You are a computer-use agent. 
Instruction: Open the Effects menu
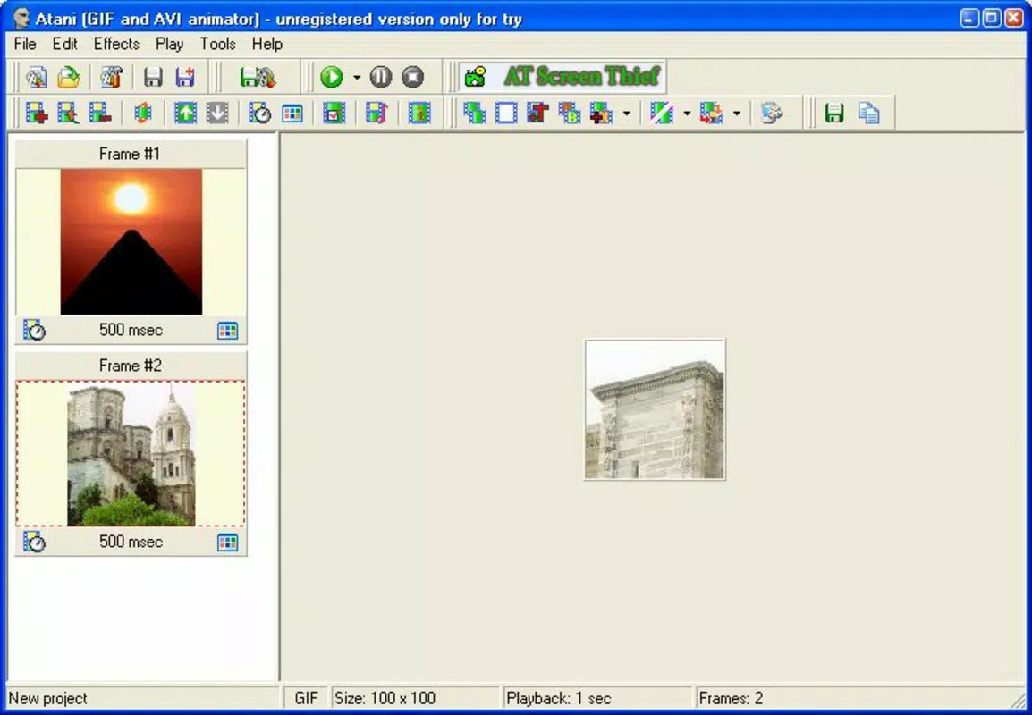click(116, 44)
